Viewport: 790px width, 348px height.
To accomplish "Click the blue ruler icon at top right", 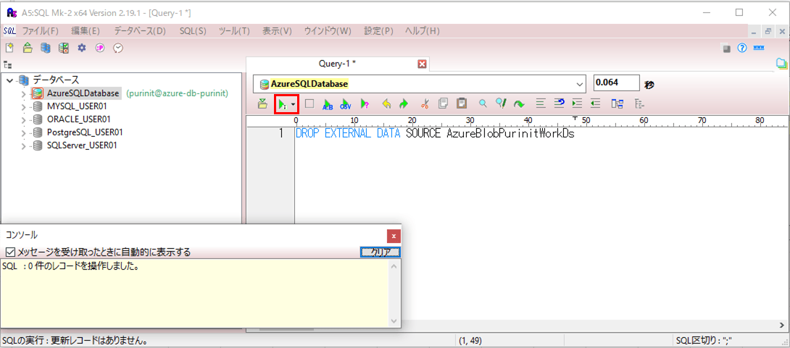I will (758, 48).
